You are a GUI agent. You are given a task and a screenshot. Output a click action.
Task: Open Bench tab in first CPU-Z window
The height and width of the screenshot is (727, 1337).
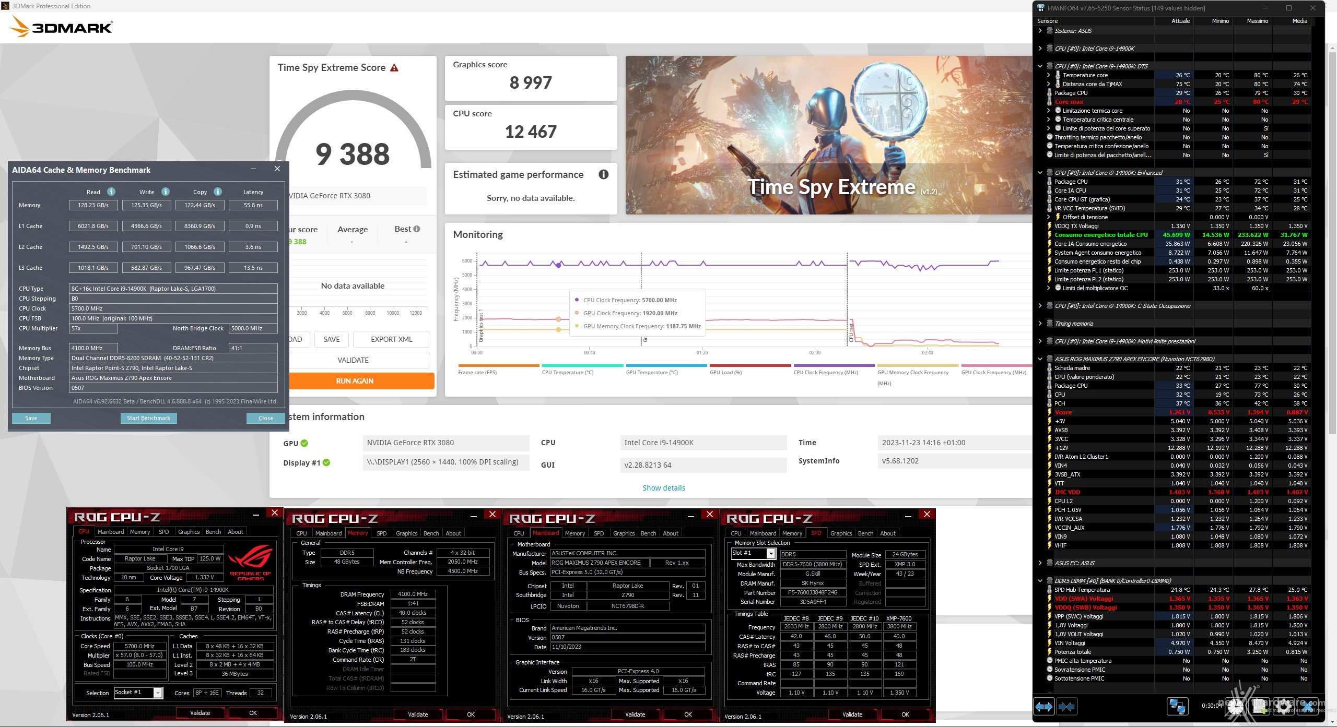tap(213, 532)
